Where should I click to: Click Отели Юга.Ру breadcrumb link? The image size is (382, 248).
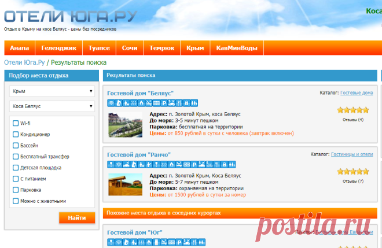(24, 62)
